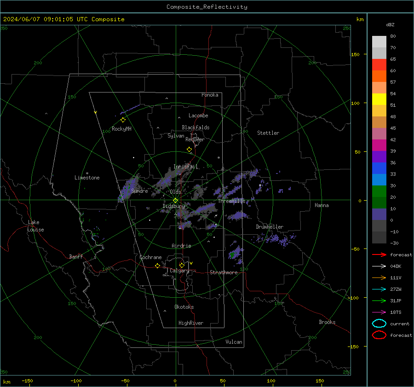414x387 pixels.
Task: Select the white 04DK arrow legend icon
Action: coord(379,266)
